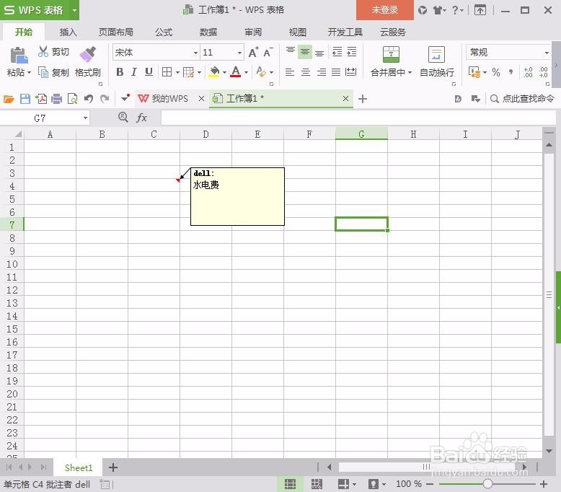Open the font size 11 dropdown

click(x=239, y=53)
